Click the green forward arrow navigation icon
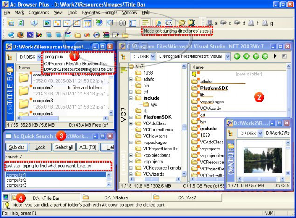Image resolution: width=296 pixels, height=218 pixels. [x=246, y=56]
